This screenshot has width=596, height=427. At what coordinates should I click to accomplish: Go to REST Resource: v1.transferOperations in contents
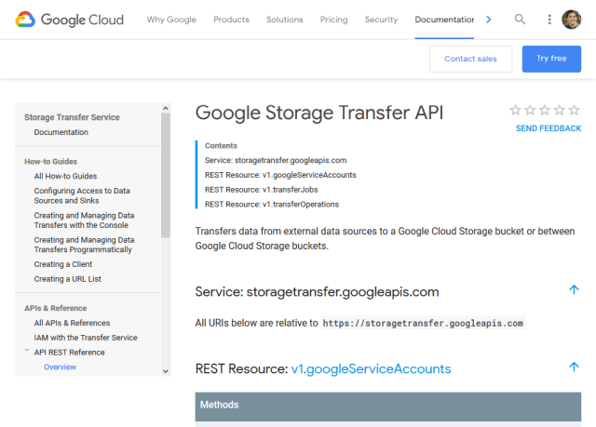coord(272,205)
